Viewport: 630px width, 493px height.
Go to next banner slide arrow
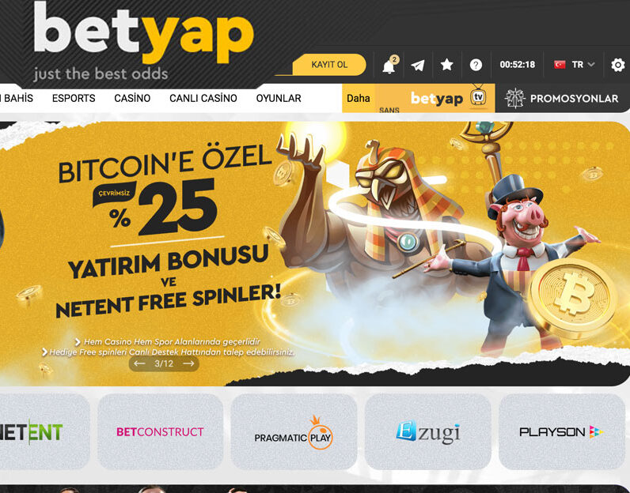[x=189, y=363]
